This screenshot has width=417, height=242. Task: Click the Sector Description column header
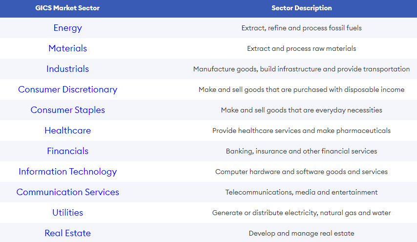point(302,8)
